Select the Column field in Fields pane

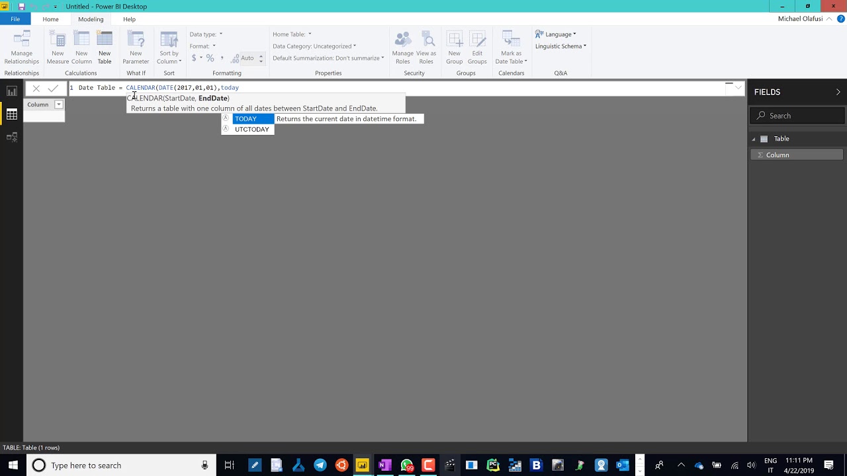[797, 155]
